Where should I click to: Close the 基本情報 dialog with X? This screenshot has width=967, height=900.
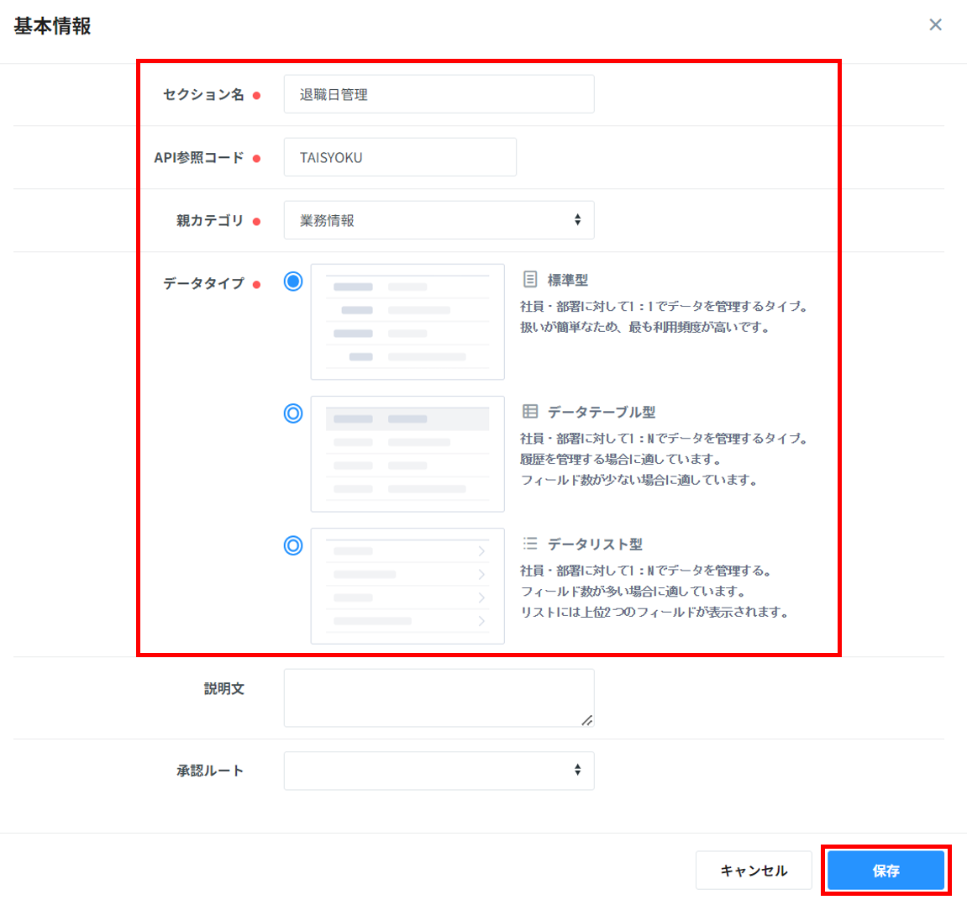(935, 25)
